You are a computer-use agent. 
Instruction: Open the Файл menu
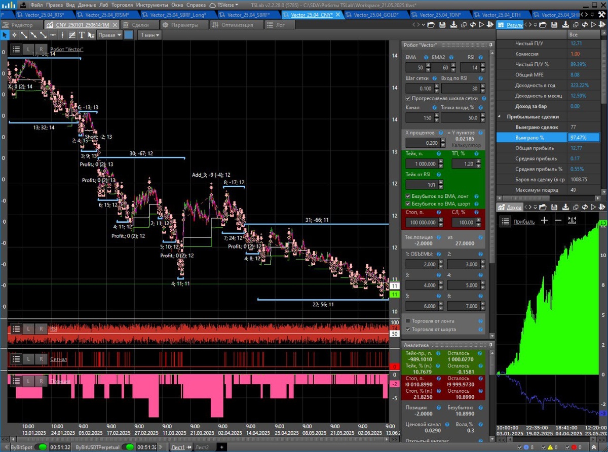click(x=36, y=5)
